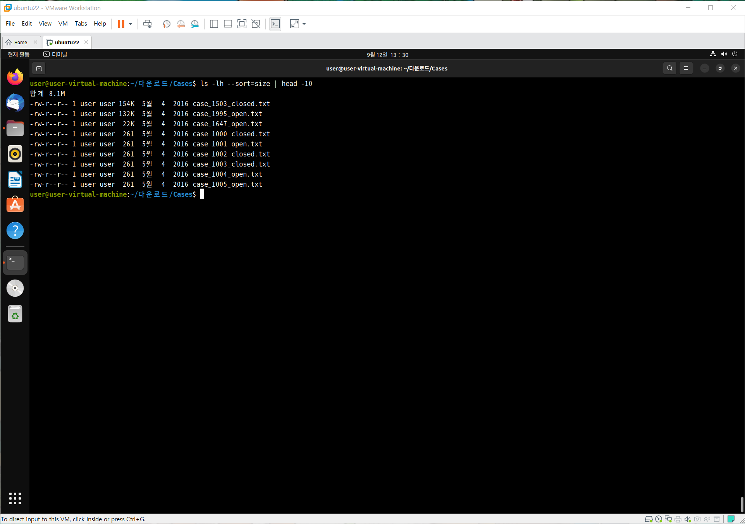745x524 pixels.
Task: Enter full screen mode icon
Action: click(x=242, y=24)
